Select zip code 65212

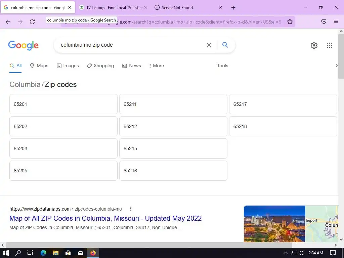173,126
